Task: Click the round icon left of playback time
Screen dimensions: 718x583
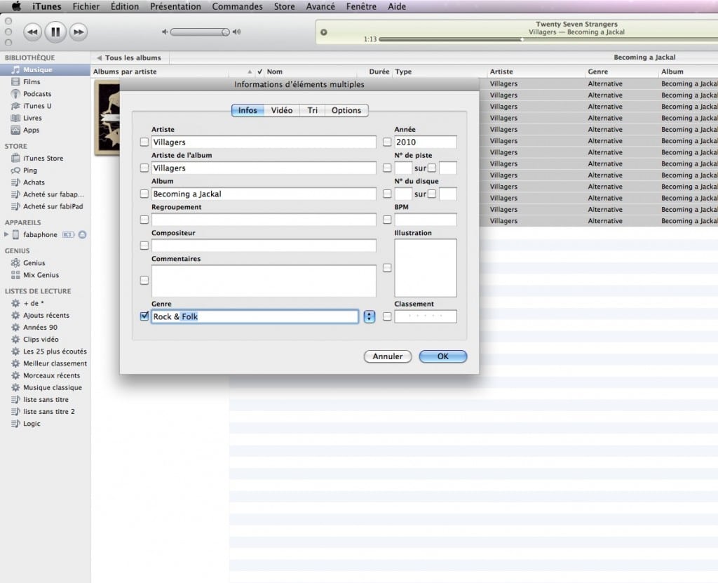Action: point(324,32)
